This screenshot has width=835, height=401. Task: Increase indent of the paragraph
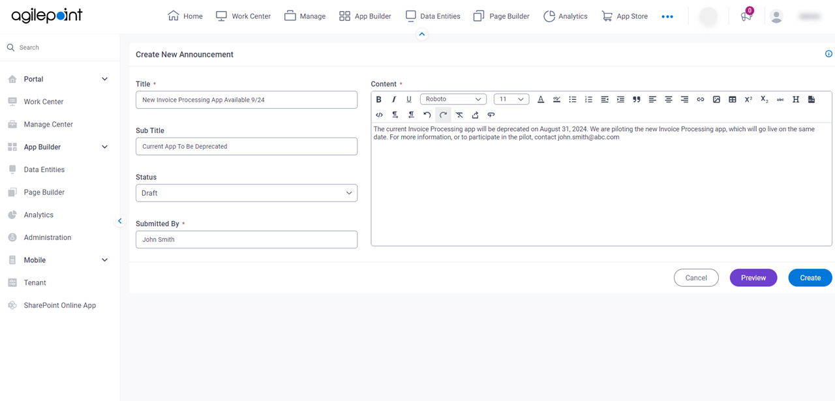pos(620,100)
